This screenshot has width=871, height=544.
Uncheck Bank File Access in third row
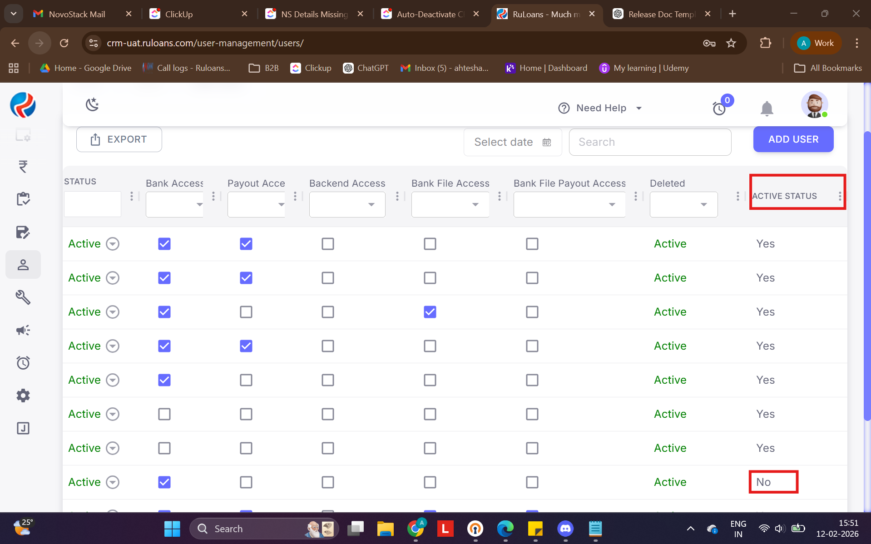pyautogui.click(x=430, y=312)
